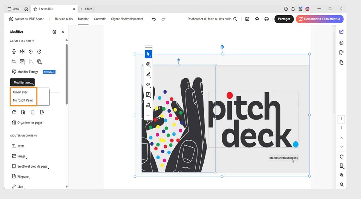Open the more tools ellipsis menu
This screenshot has height=199, width=361.
(x=148, y=115)
